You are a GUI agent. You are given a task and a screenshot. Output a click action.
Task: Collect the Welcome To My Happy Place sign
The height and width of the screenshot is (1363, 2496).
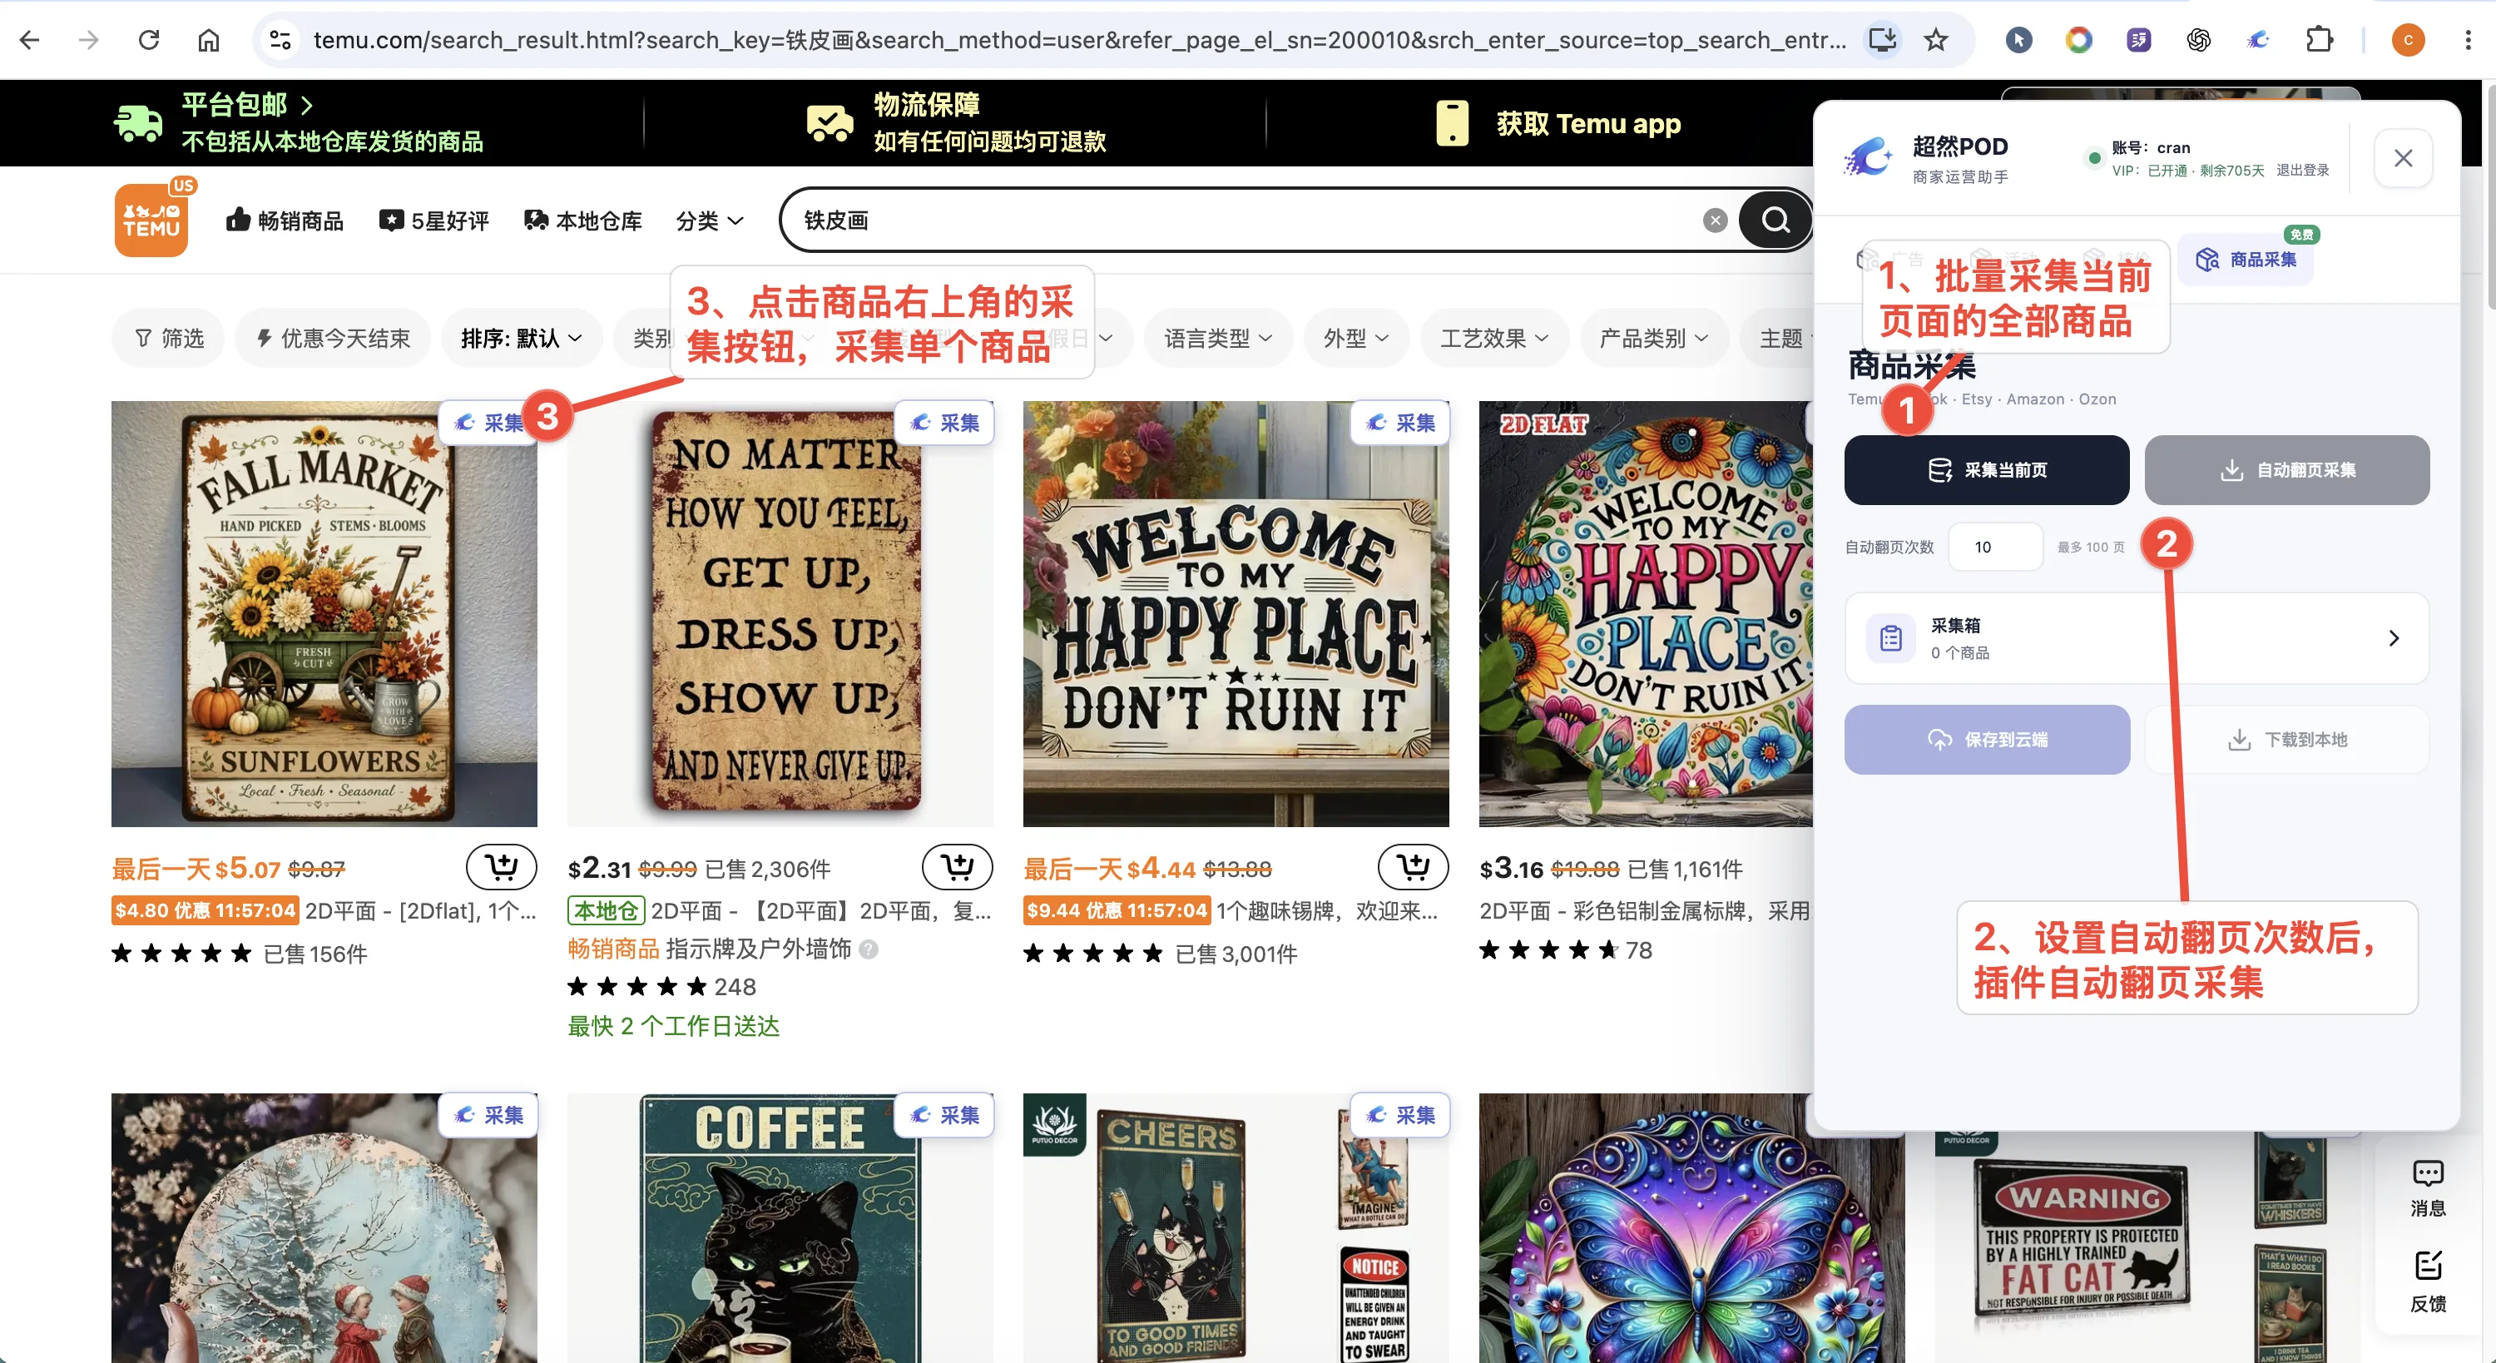(1400, 423)
